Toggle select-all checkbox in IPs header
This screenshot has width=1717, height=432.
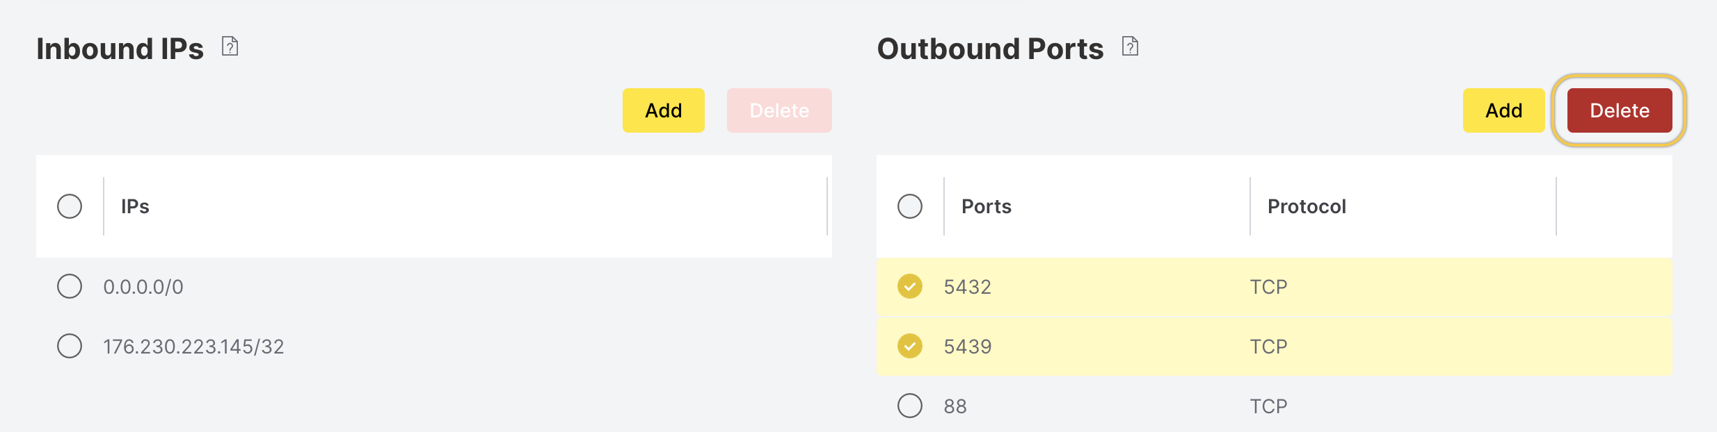pyautogui.click(x=70, y=206)
